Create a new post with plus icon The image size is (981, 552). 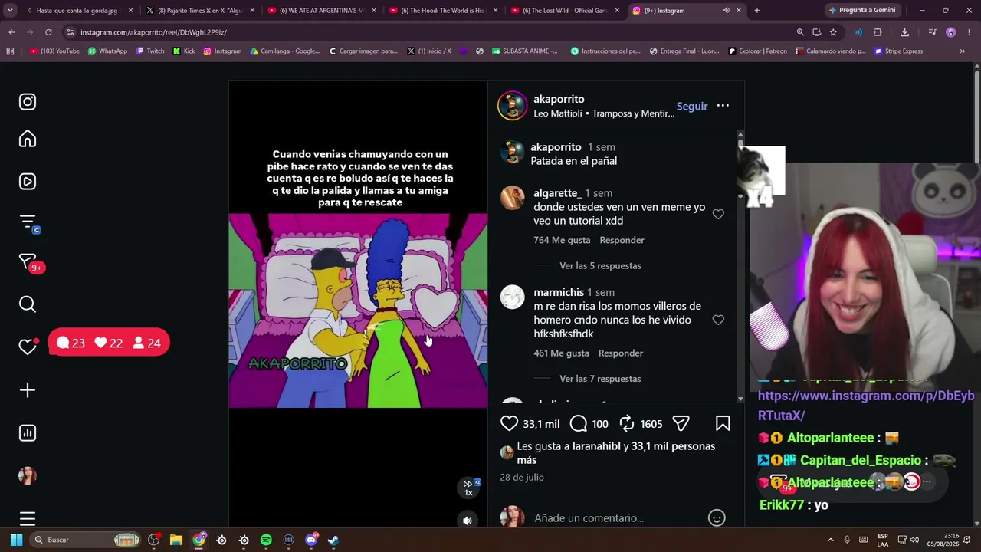coord(28,390)
